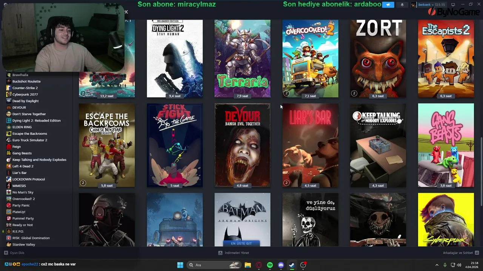483x271 pixels.
Task: Click the Party Panic icon in the sidebar
Action: [9, 205]
